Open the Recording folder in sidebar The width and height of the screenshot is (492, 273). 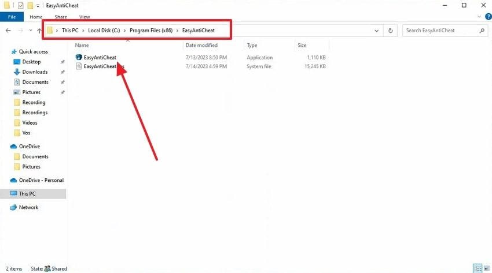pos(34,102)
